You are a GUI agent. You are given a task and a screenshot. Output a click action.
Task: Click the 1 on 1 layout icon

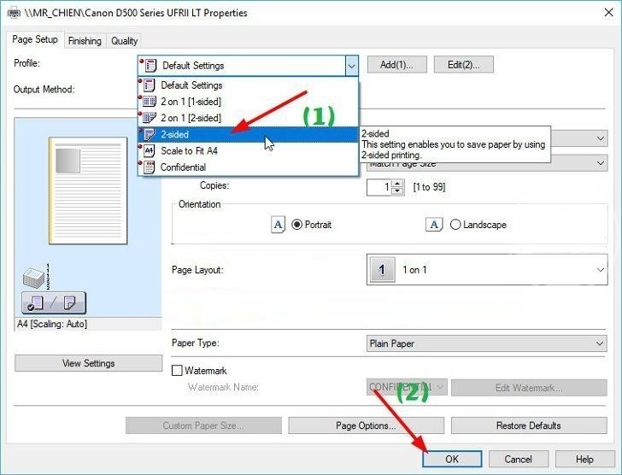click(382, 270)
